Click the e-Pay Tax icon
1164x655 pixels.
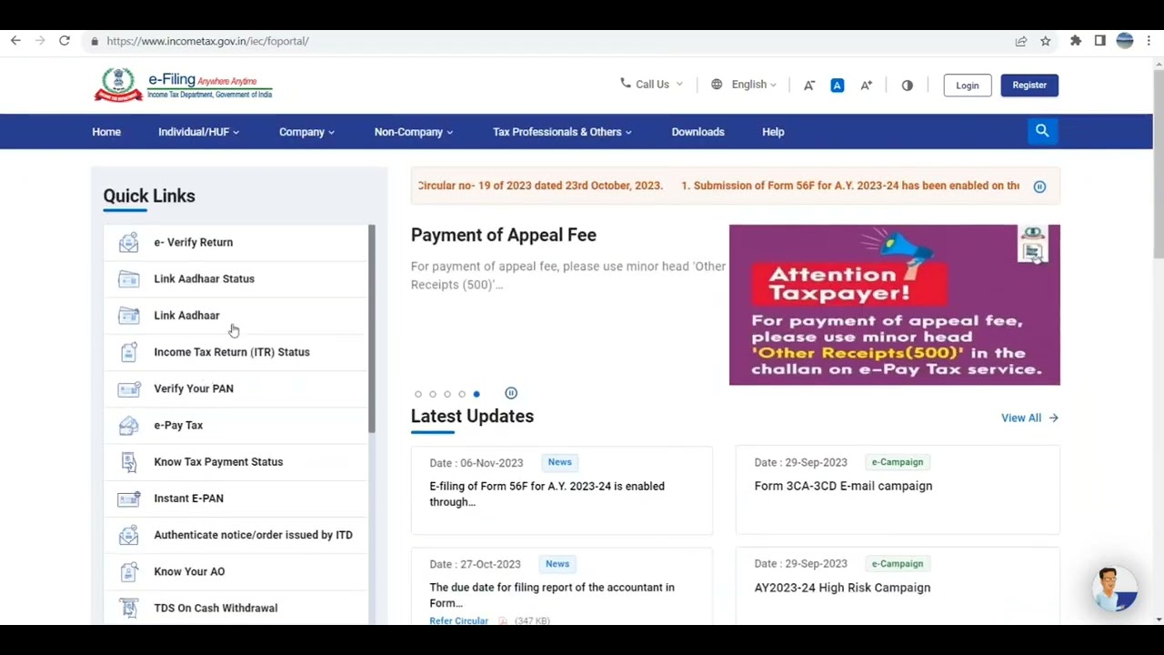[x=129, y=425]
